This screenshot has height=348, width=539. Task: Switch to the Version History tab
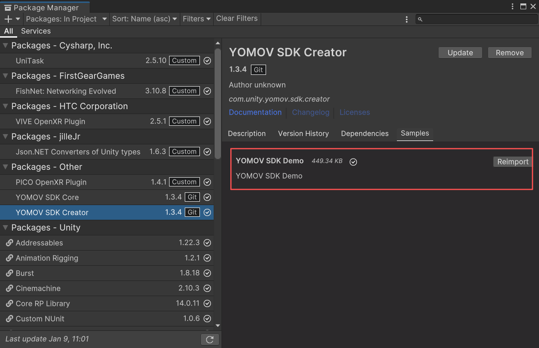click(303, 134)
